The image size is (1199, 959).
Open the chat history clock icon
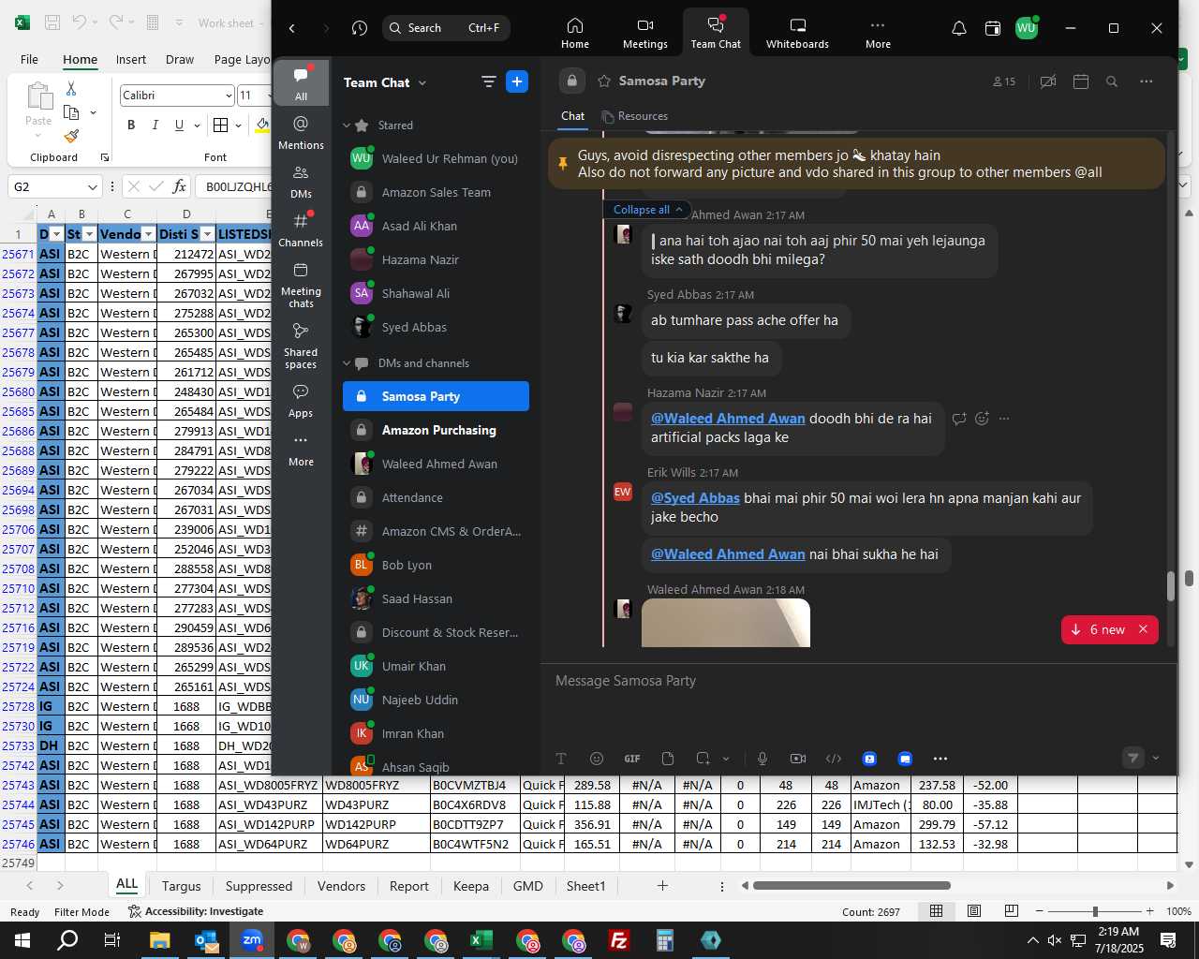pyautogui.click(x=360, y=28)
